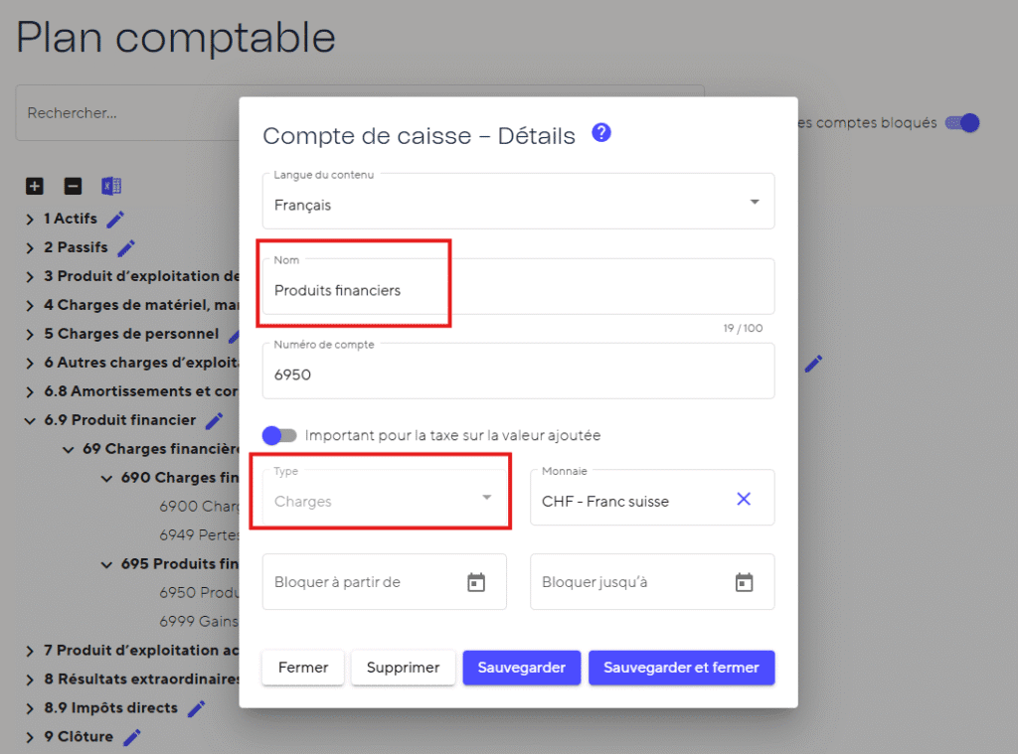Click the Sauvegarder et fermer button

coord(681,668)
